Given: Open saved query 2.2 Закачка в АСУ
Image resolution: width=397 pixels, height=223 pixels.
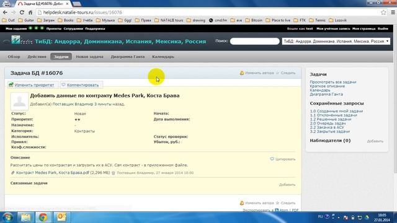Looking at the screenshot, I should pos(327,127).
